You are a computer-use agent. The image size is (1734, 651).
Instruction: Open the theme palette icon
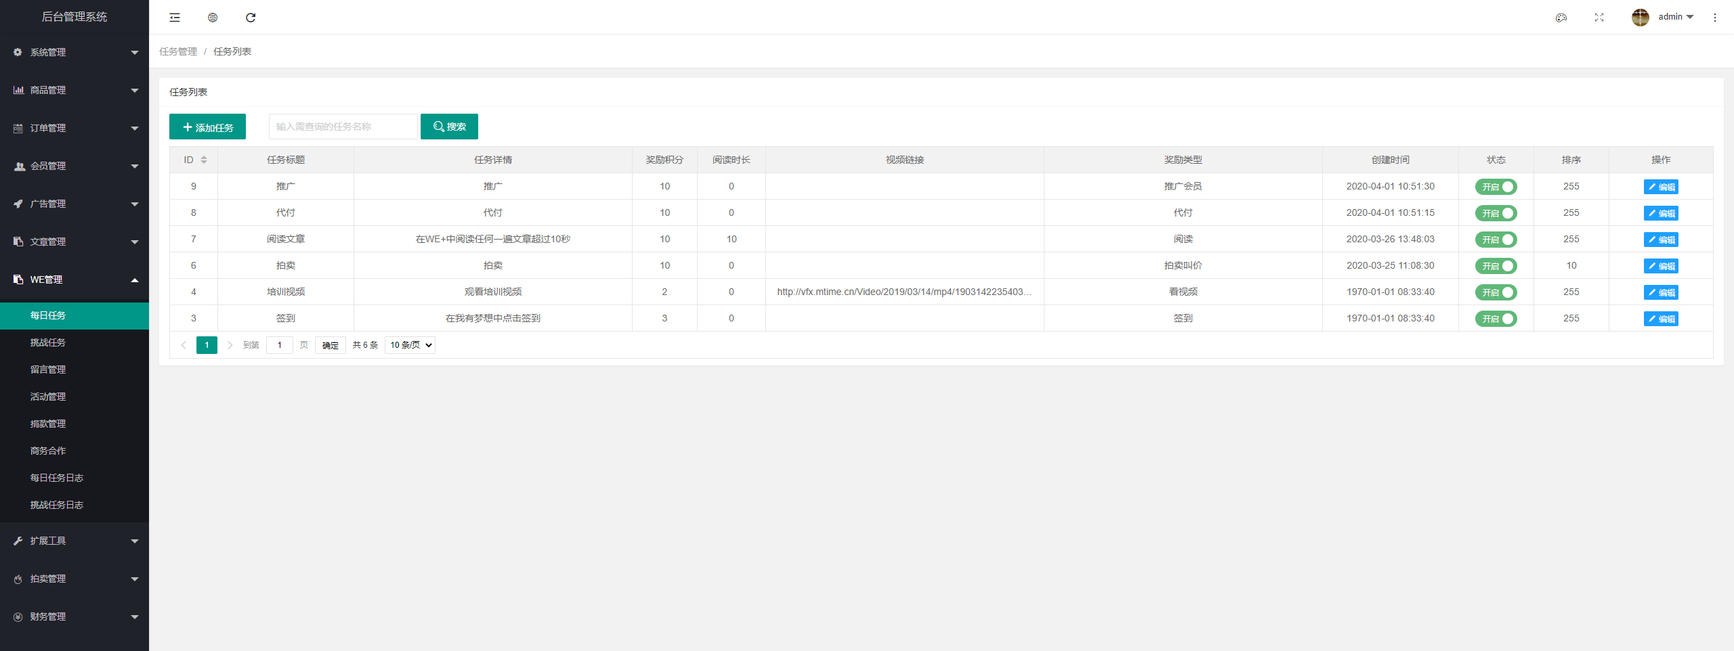pyautogui.click(x=1561, y=18)
